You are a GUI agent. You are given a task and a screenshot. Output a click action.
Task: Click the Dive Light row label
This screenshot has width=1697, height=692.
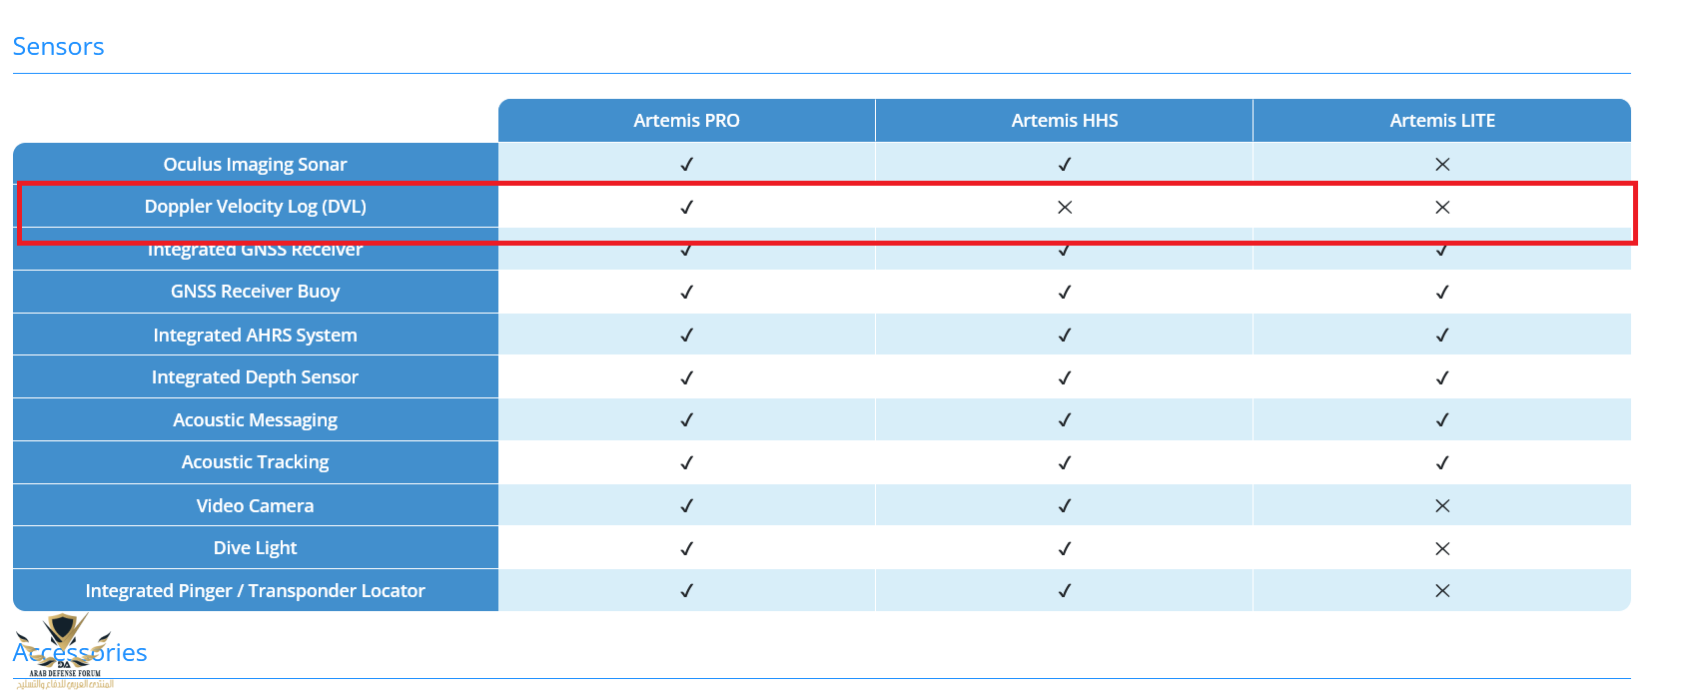pos(255,548)
